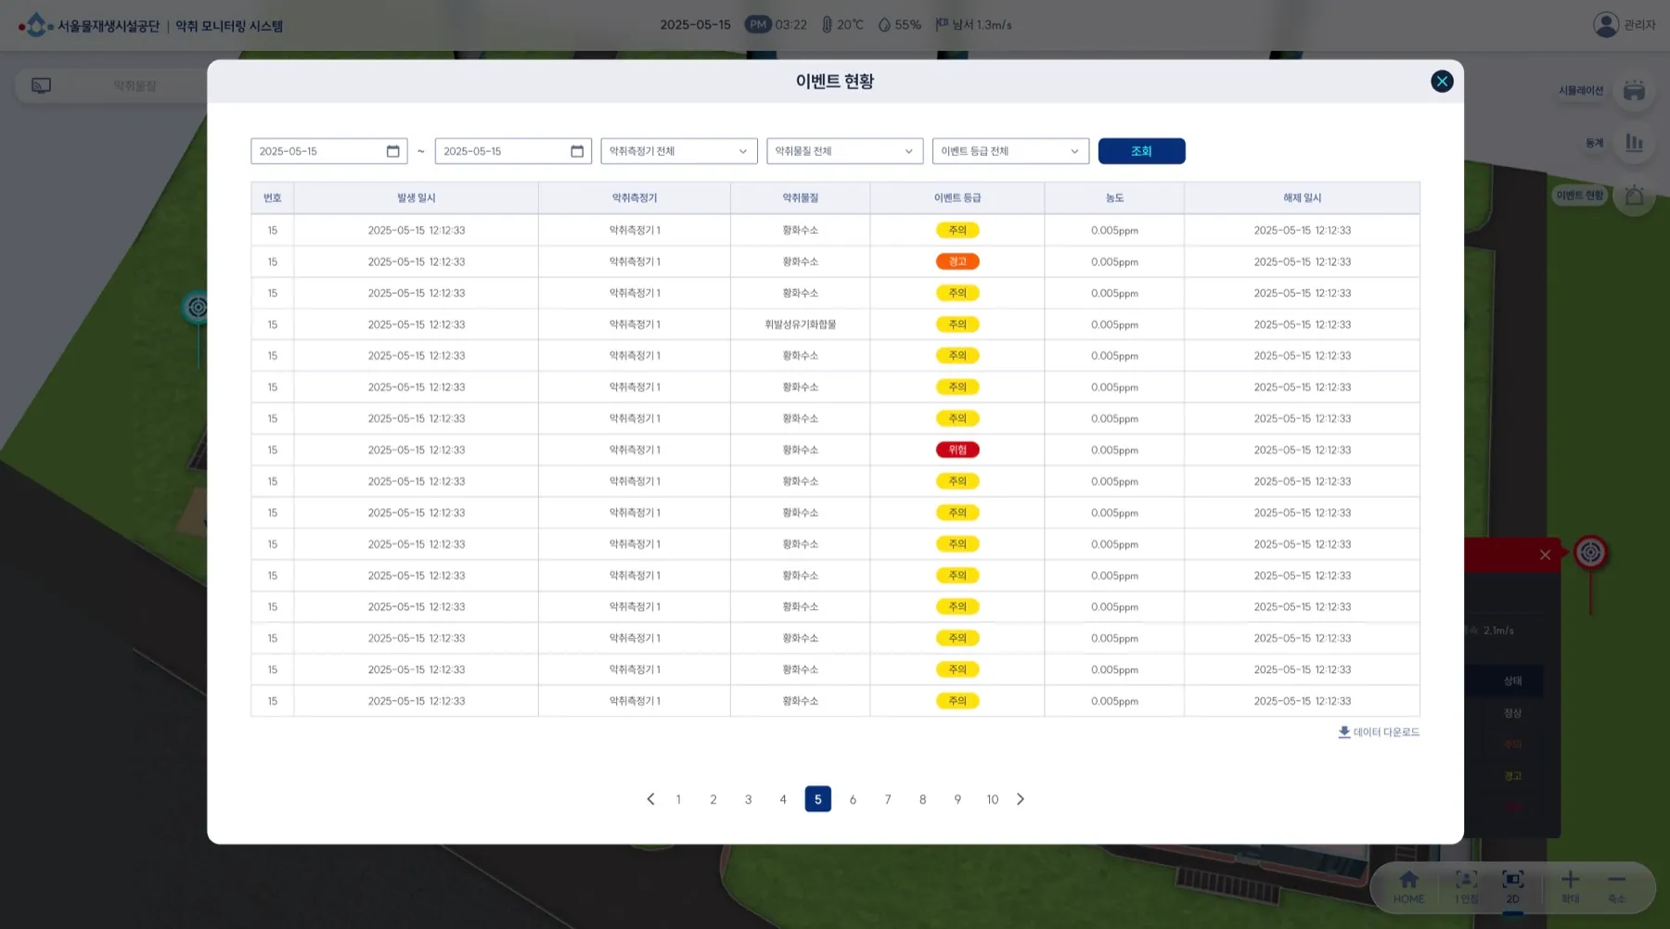
Task: Click the 축소 zoom-out minus icon
Action: [x=1617, y=879]
